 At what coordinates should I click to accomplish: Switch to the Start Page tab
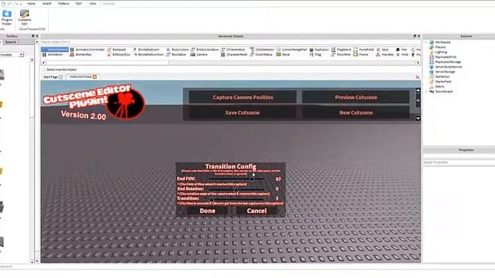[53, 77]
